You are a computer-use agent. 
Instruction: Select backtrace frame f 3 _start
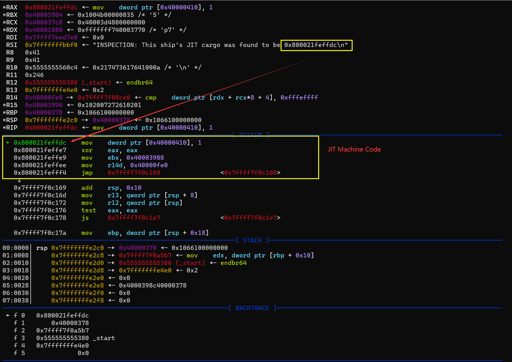click(x=104, y=338)
